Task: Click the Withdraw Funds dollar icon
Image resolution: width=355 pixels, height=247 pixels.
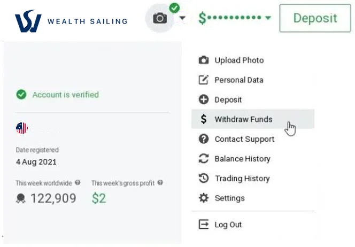Action: [x=204, y=119]
